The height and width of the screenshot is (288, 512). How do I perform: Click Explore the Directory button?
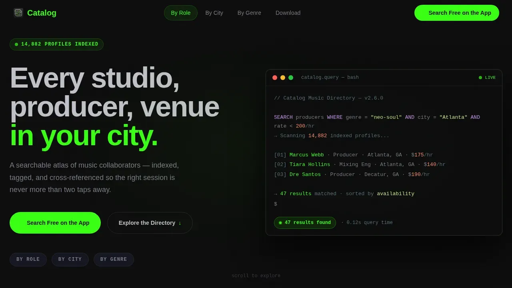pos(150,223)
